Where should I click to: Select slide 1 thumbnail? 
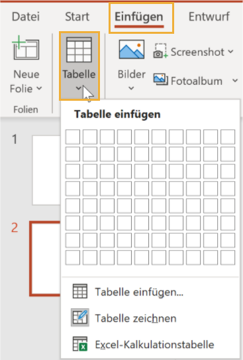[x=46, y=170]
